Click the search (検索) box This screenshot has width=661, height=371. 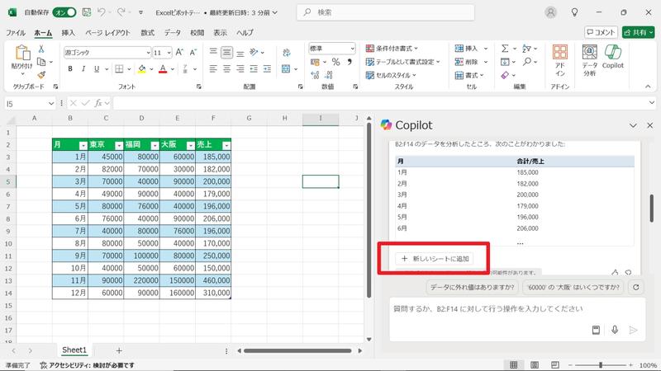(385, 12)
